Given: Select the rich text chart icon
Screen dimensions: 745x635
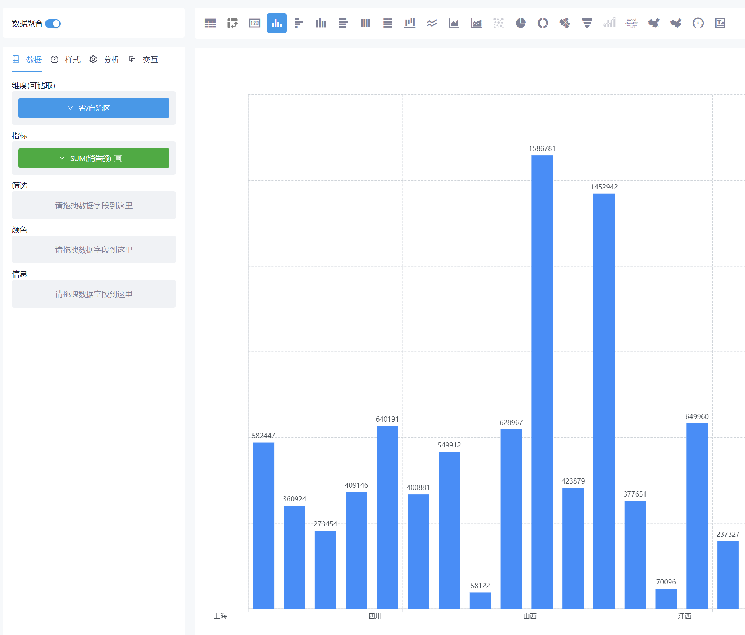Looking at the screenshot, I should coord(720,23).
